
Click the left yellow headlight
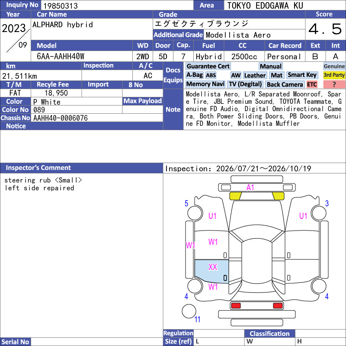coord(235,196)
